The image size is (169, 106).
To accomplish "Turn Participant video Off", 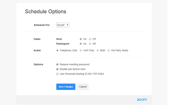I will click(x=90, y=44).
